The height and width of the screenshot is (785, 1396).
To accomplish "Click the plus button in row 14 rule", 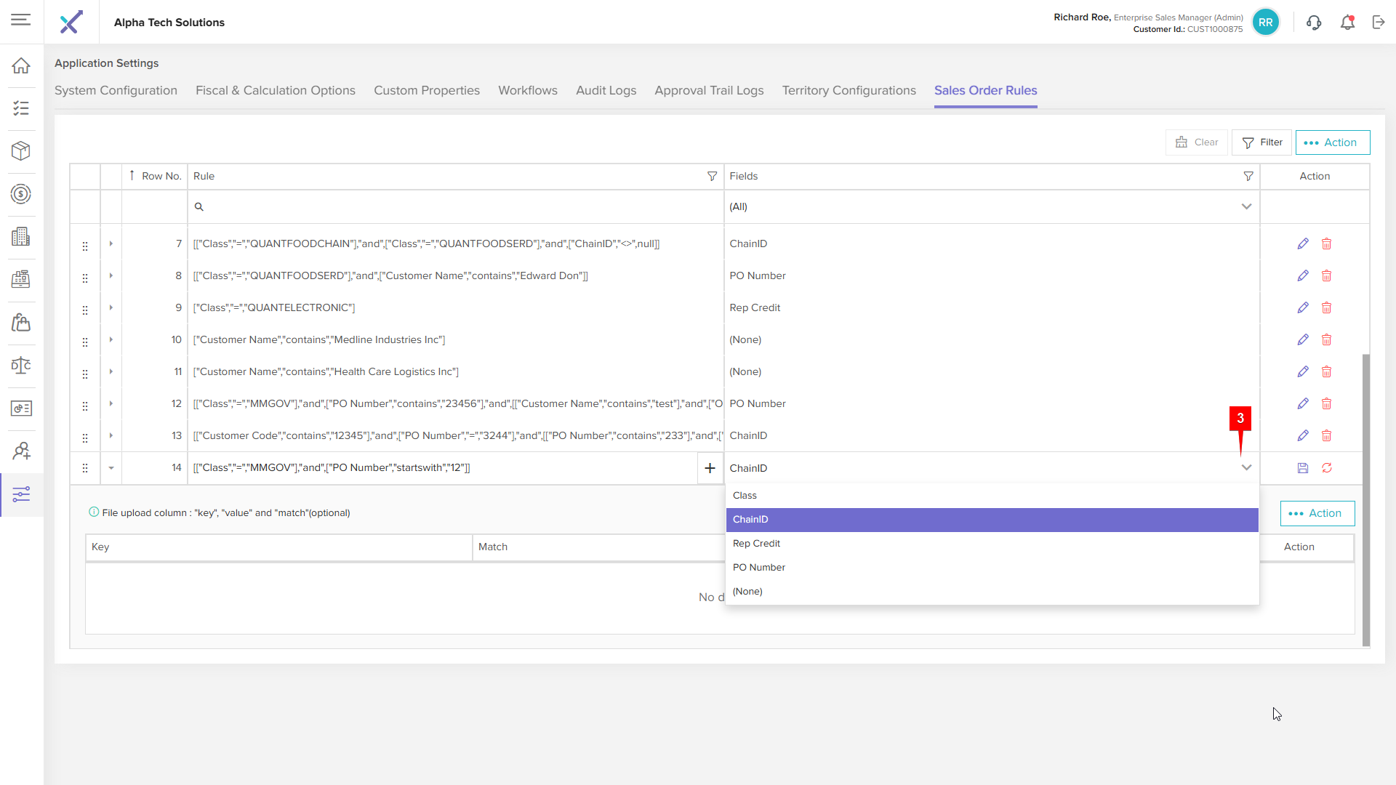I will [710, 468].
